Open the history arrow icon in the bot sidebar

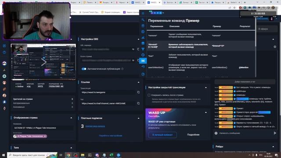tap(143, 67)
